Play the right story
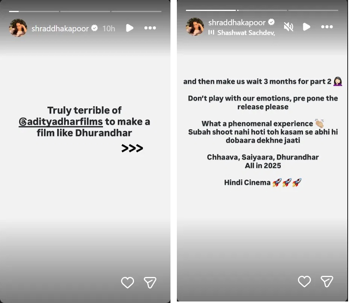Viewport: 362px width, 303px height. click(x=307, y=27)
